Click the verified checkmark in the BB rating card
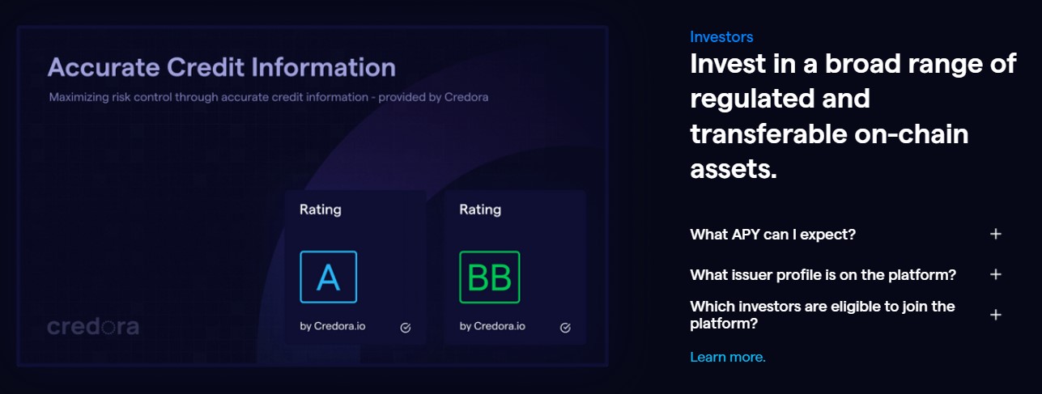Screen dimensions: 1042x394 click(x=565, y=328)
